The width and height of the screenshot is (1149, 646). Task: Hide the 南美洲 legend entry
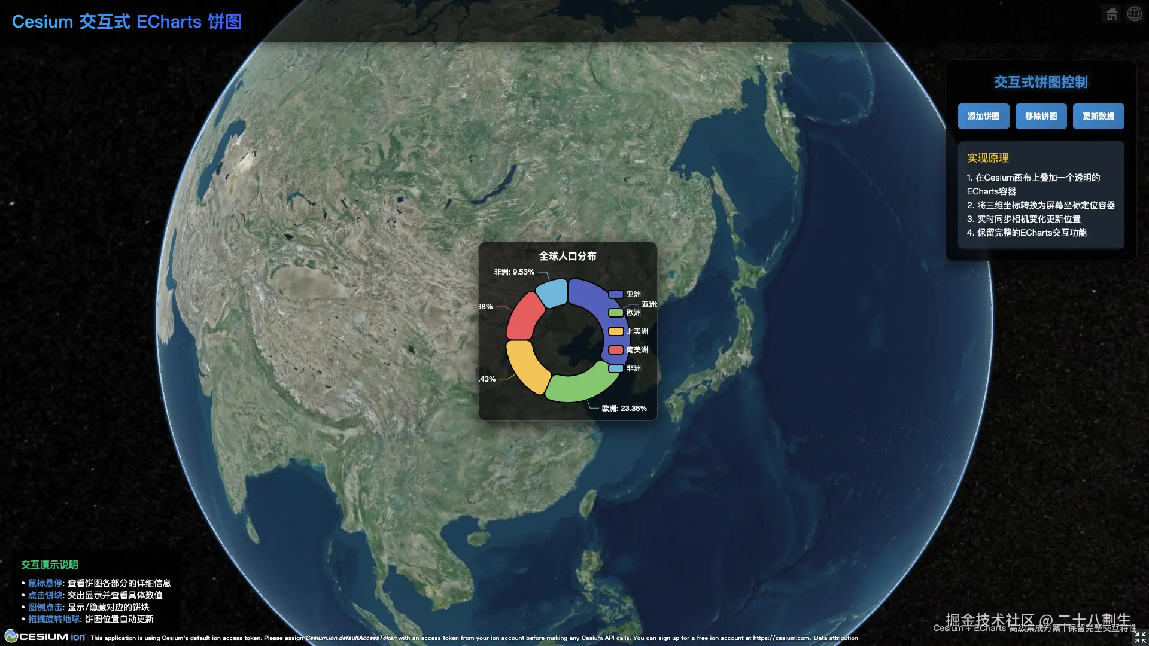(x=628, y=350)
